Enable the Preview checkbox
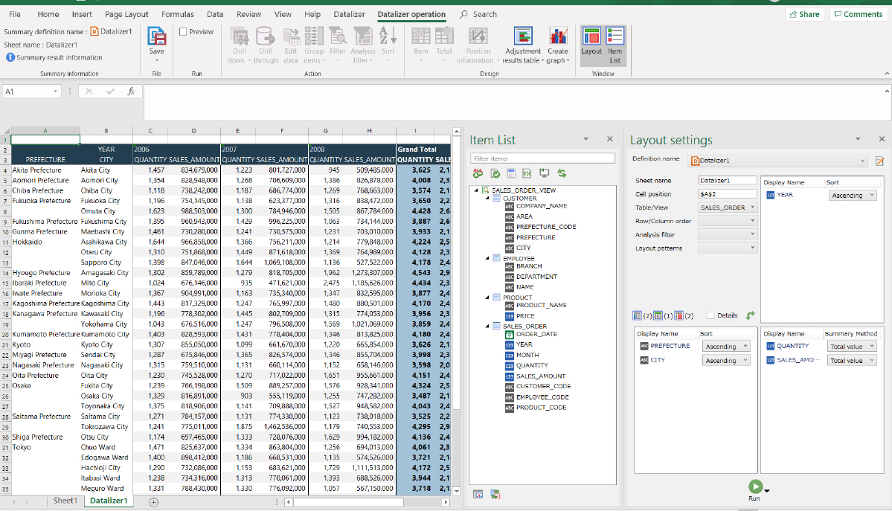This screenshot has height=511, width=892. [x=184, y=32]
